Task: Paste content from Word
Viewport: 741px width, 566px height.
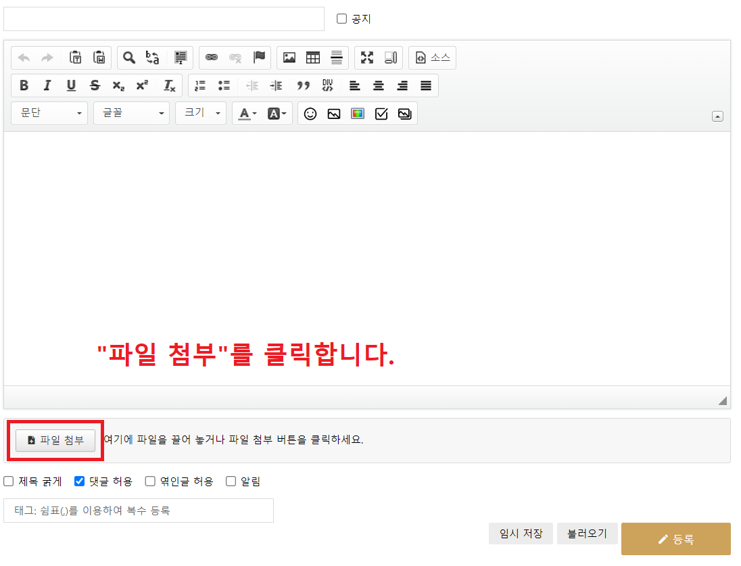Action: (99, 57)
